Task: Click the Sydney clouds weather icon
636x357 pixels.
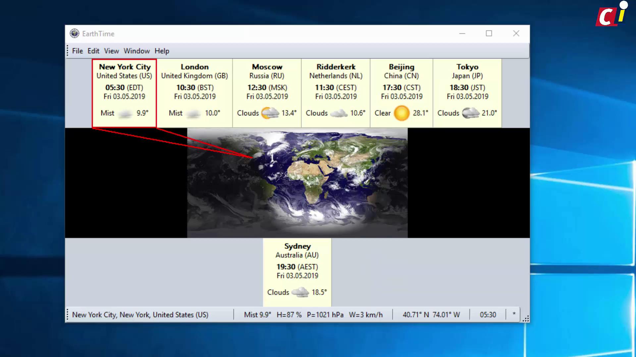Action: click(x=300, y=292)
